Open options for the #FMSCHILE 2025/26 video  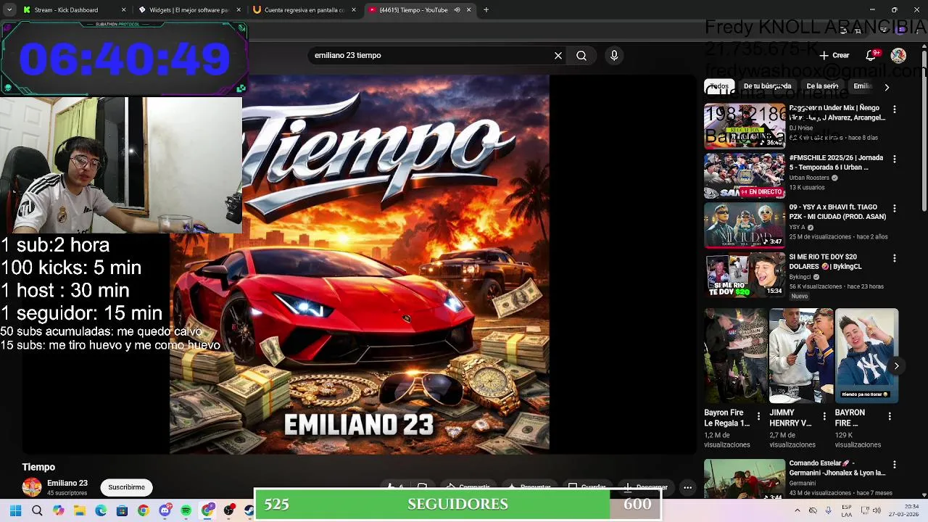[x=895, y=159]
